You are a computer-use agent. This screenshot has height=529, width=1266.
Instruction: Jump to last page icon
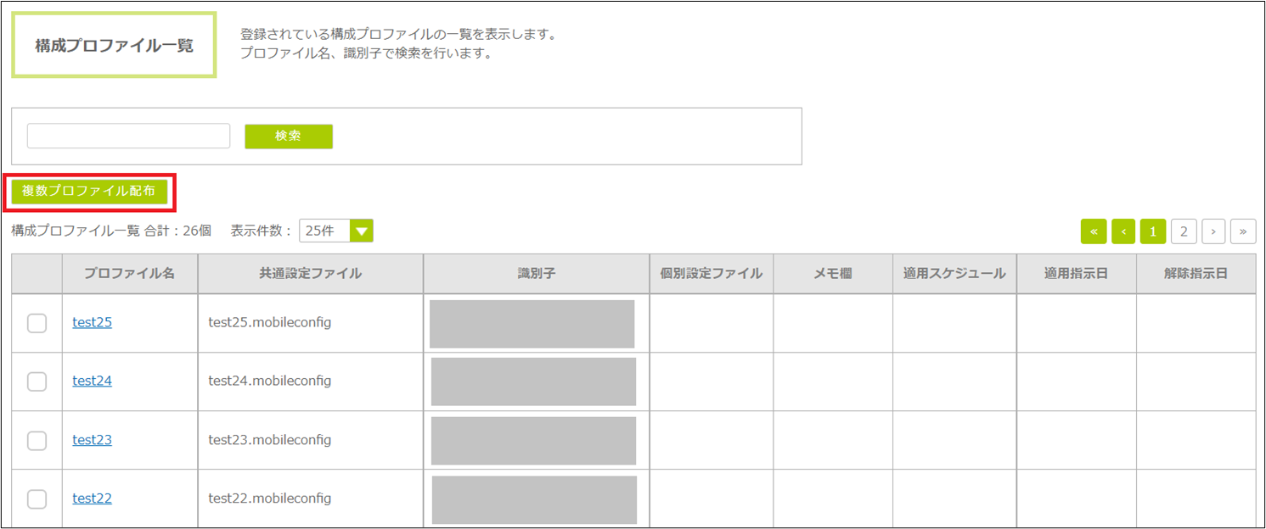(x=1243, y=231)
